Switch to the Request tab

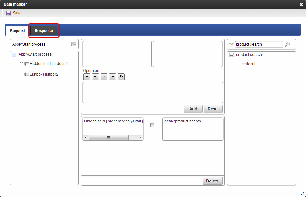pos(17,31)
